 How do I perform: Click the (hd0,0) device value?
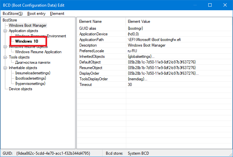pos(133,34)
